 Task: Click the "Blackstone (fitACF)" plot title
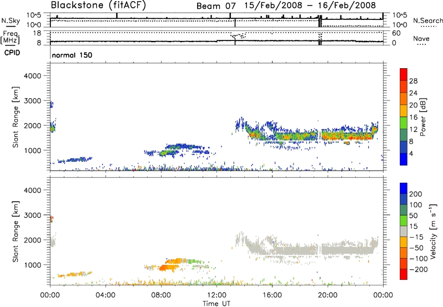point(99,5)
